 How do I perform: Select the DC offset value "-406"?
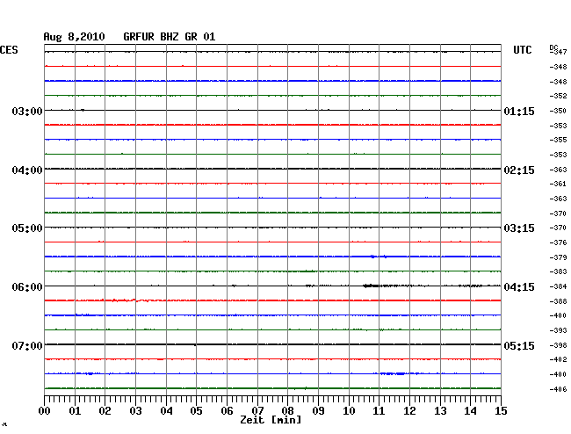click(558, 389)
